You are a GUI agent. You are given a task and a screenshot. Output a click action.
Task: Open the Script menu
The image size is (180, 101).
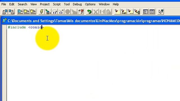pos(57,4)
